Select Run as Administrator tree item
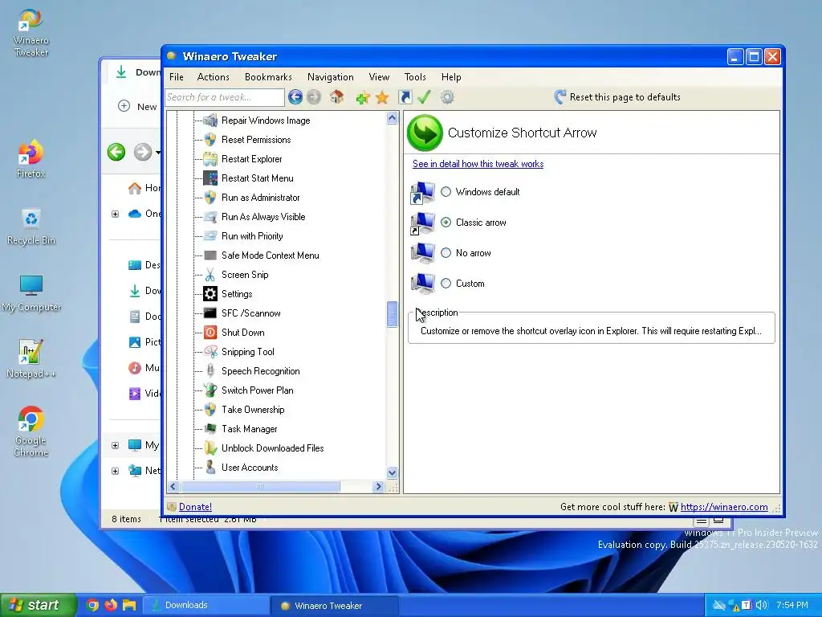Screen dimensions: 822x617 pos(261,198)
